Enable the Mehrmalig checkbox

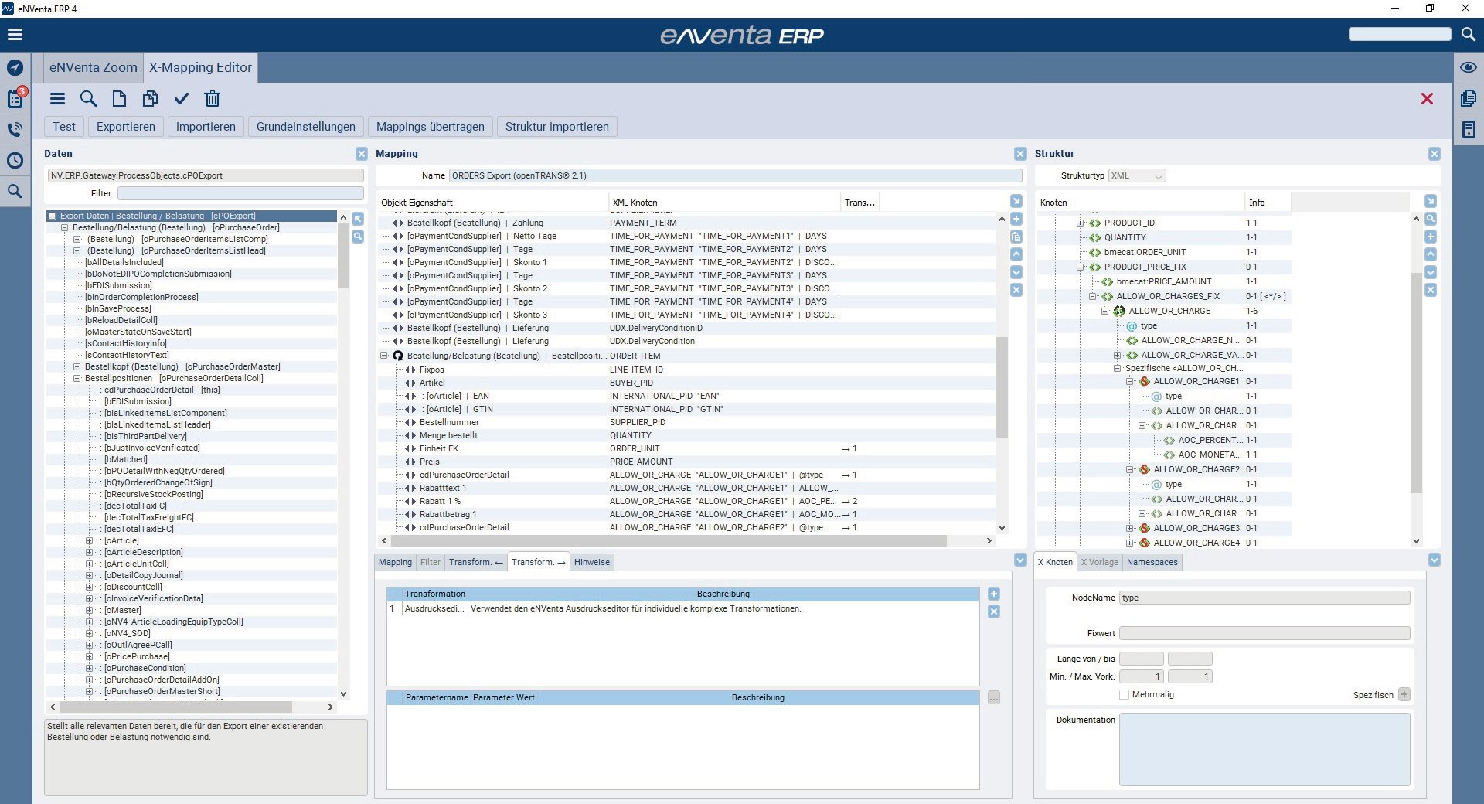coord(1124,694)
